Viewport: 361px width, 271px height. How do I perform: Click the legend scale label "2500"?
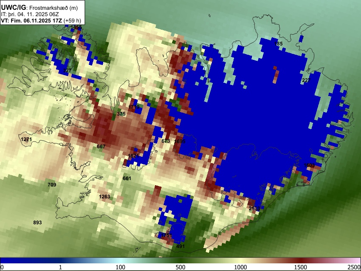point(355,267)
